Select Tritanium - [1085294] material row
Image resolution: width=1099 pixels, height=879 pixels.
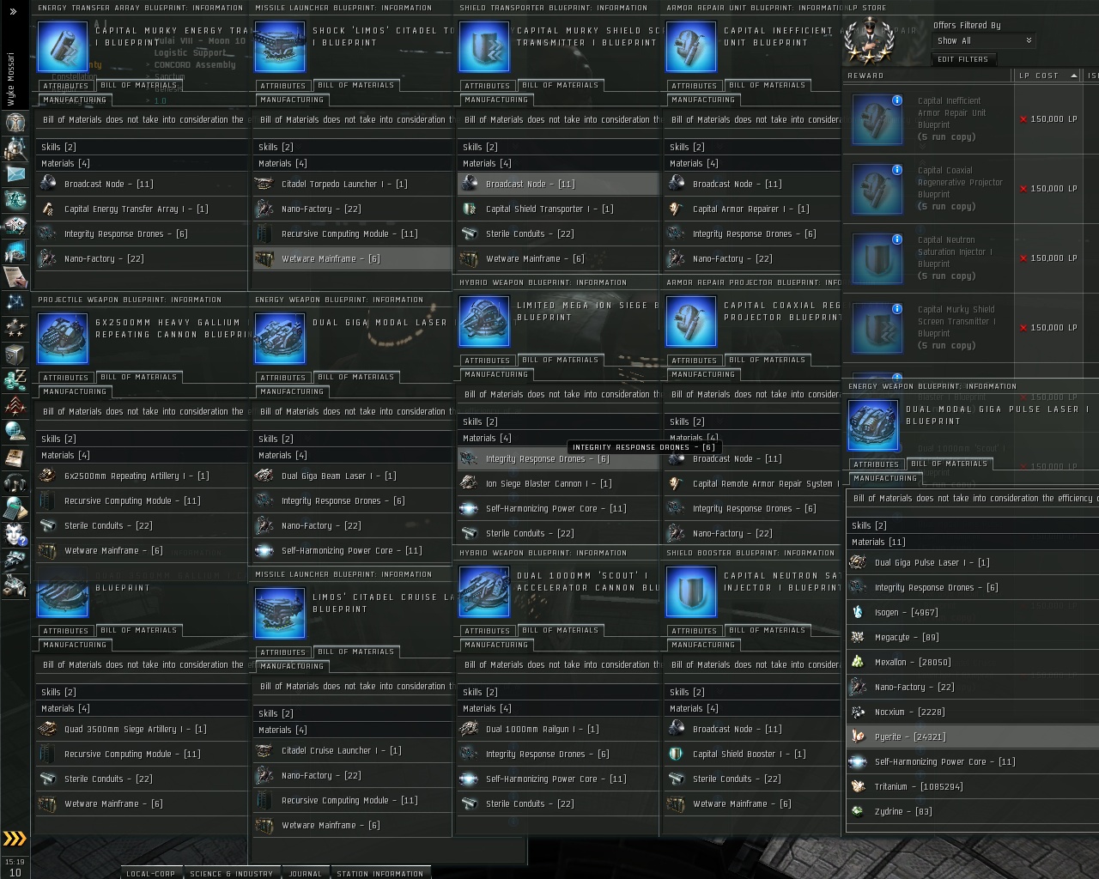click(x=972, y=786)
